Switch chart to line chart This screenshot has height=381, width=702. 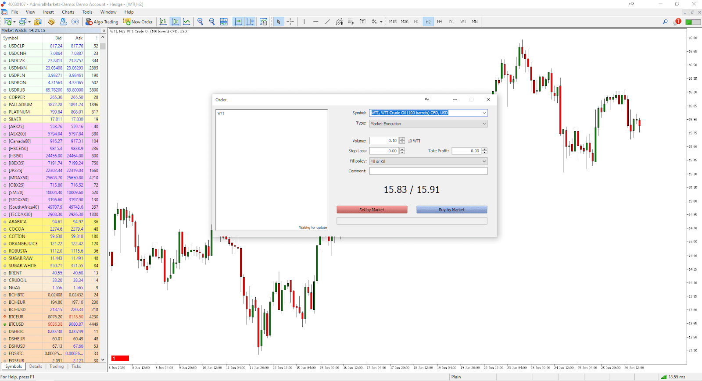point(187,21)
